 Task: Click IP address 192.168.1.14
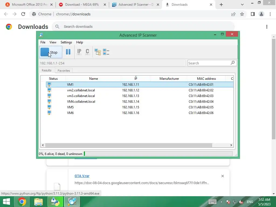130,101
